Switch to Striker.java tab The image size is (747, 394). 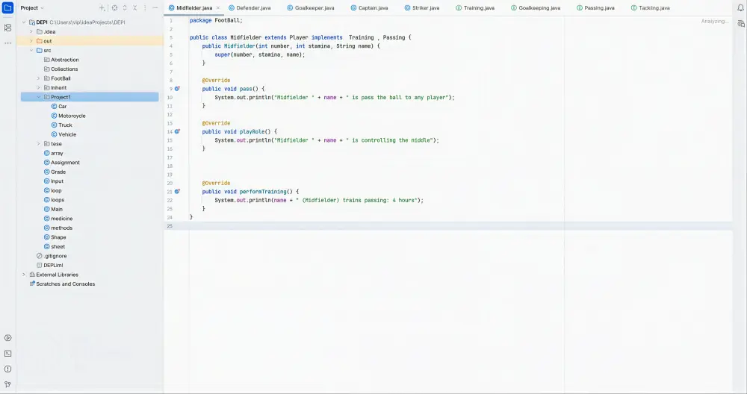click(x=422, y=7)
